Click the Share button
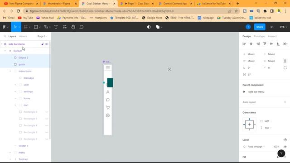Image resolution: width=290 pixels, height=163 pixels. (260, 27)
